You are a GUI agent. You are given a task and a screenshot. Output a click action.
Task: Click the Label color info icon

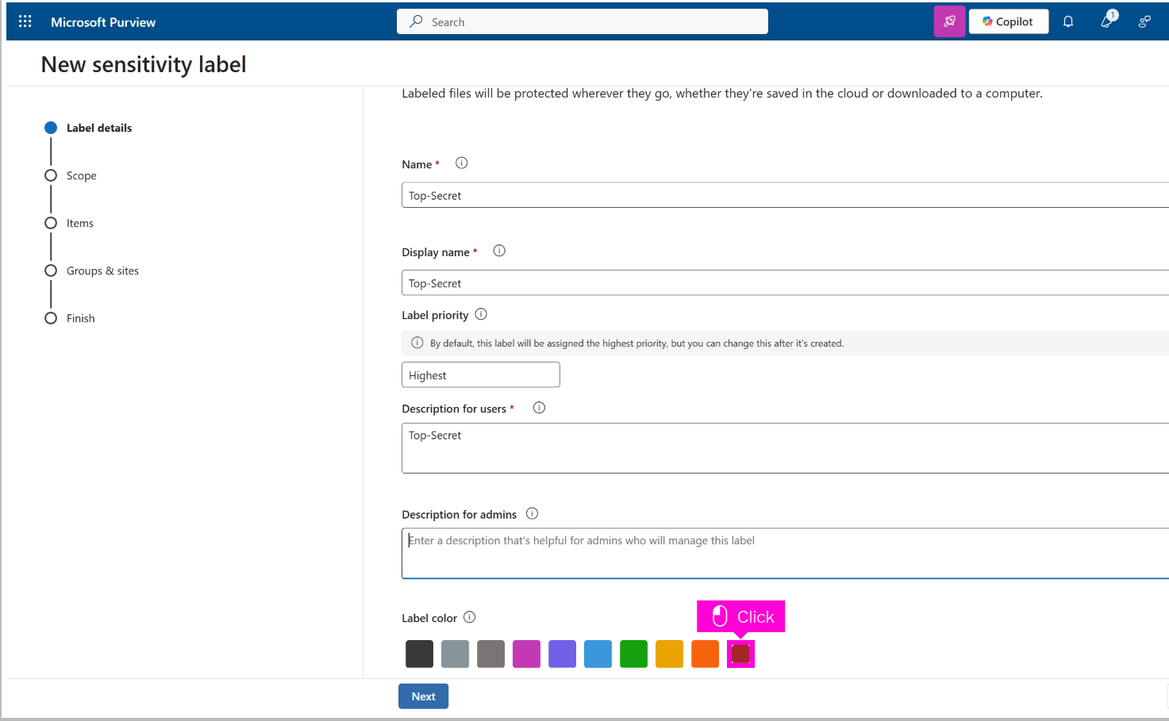point(469,617)
